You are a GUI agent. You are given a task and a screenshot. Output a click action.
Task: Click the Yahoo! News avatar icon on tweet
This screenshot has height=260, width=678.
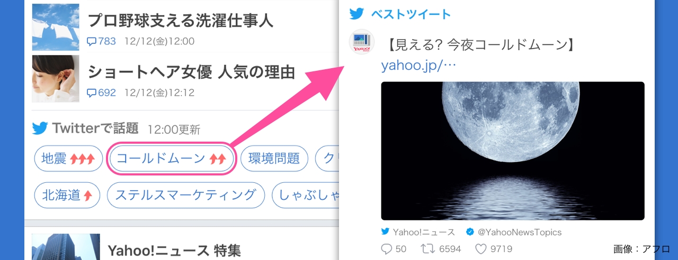361,42
